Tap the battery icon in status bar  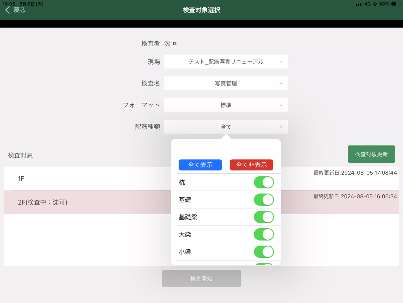coord(395,4)
